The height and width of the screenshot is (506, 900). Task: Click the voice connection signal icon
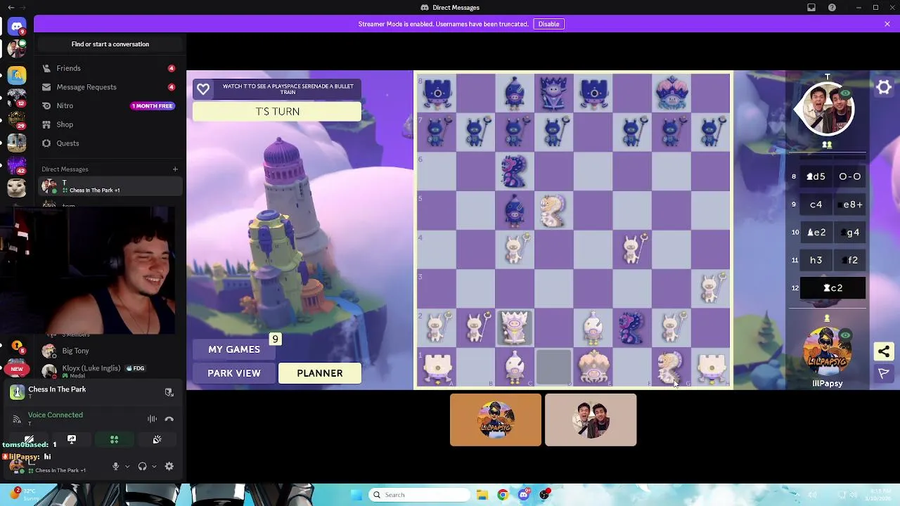[17, 419]
